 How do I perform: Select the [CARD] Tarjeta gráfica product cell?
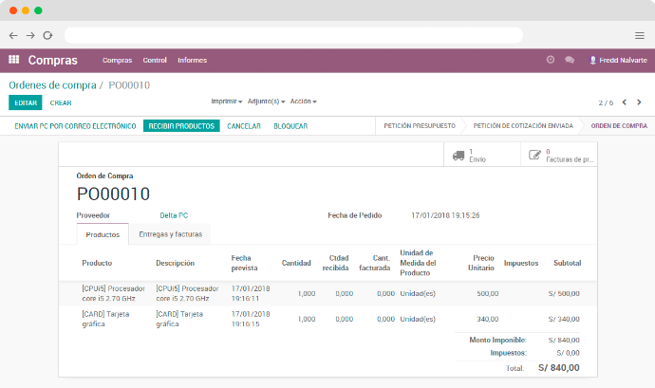pyautogui.click(x=105, y=319)
